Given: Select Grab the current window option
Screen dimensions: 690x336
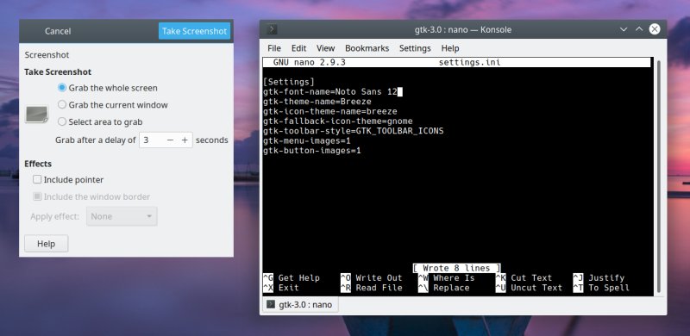Looking at the screenshot, I should point(113,105).
